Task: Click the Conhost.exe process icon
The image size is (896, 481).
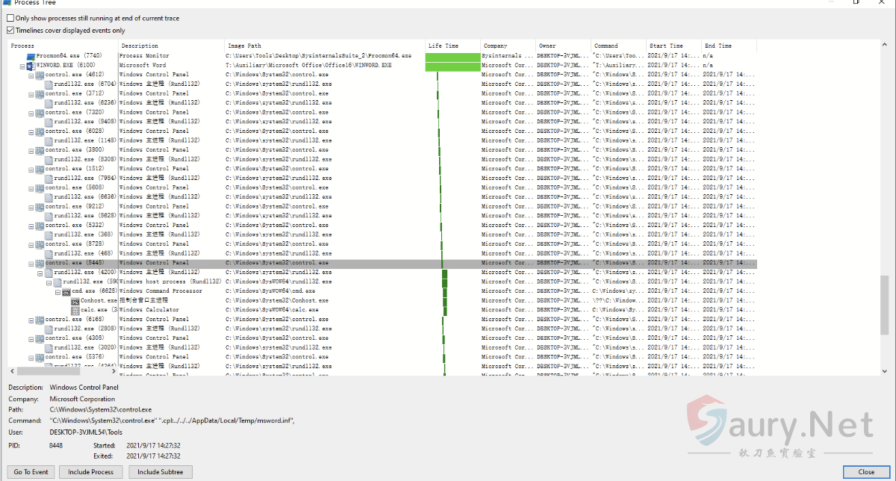Action: pos(75,300)
